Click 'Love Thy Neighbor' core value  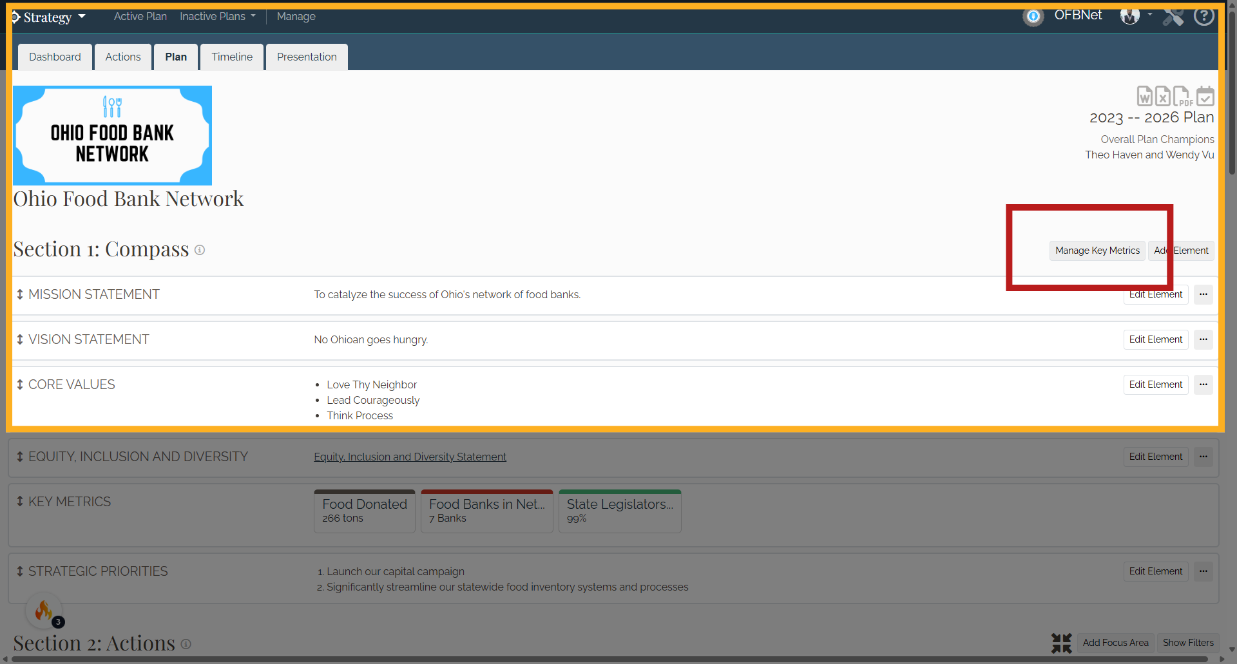tap(372, 384)
